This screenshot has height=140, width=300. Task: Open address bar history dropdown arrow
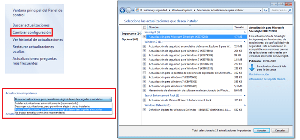coord(261,10)
